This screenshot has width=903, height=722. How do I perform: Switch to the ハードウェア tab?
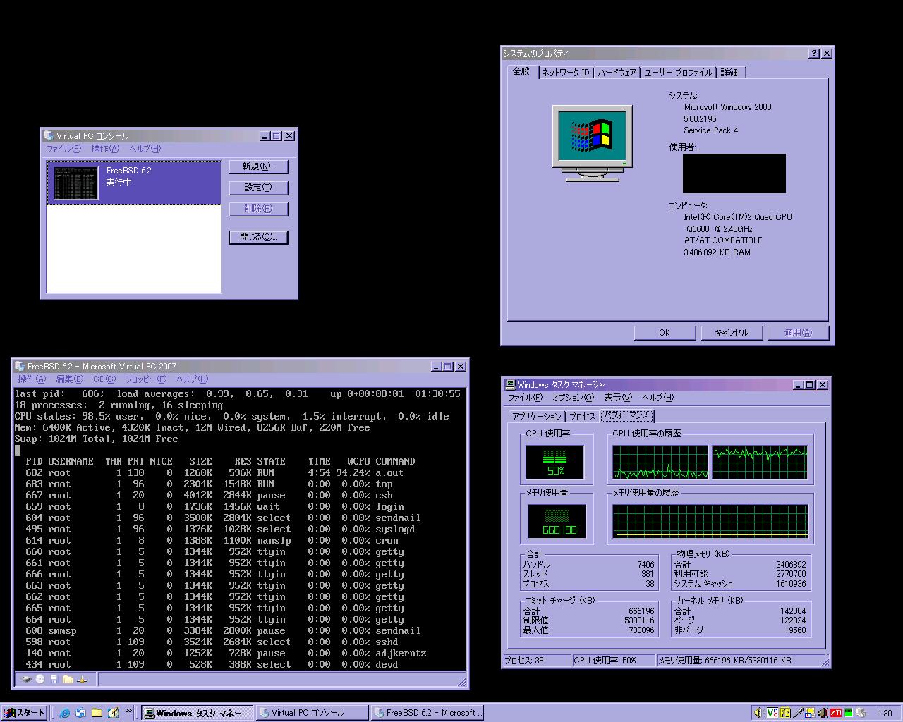pyautogui.click(x=617, y=73)
